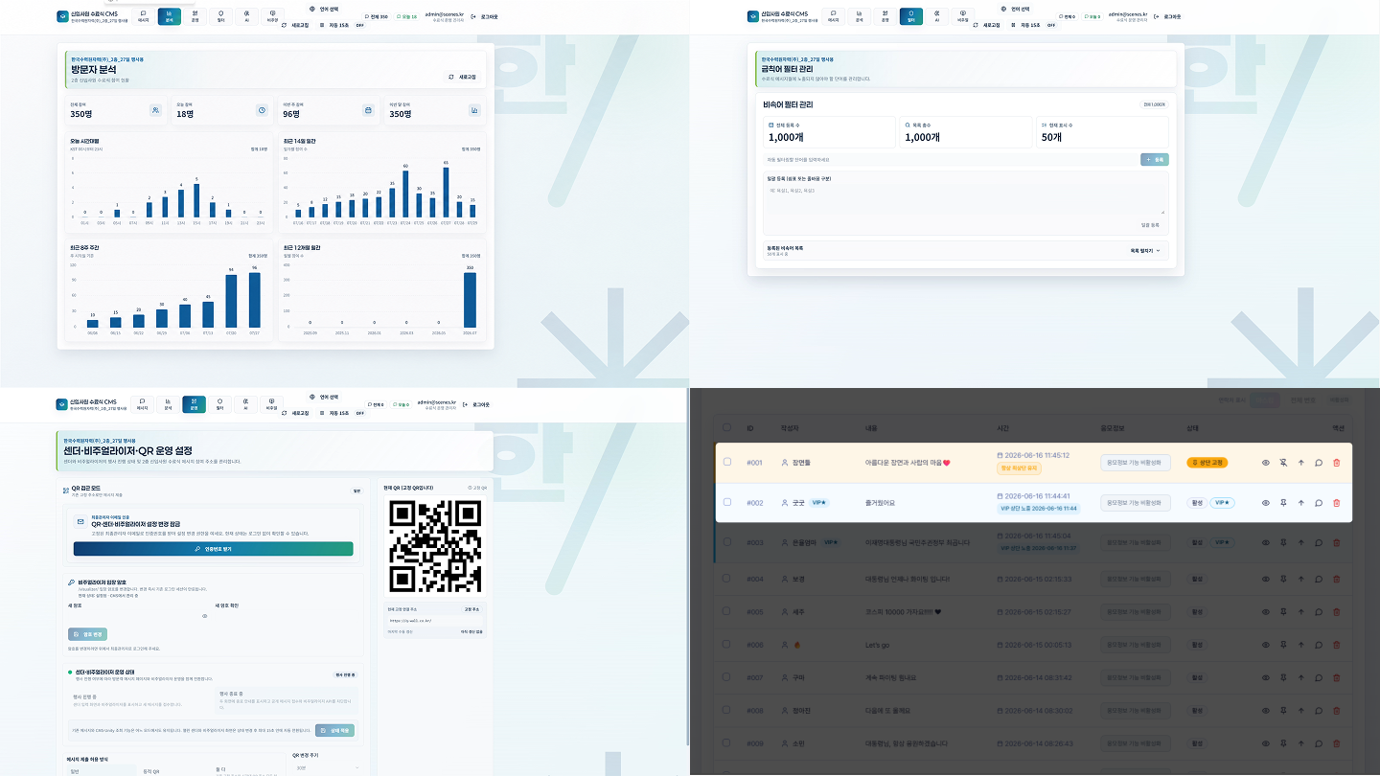The image size is (1380, 776).
Task: Click the up-arrow icon on message #001
Action: coord(1300,463)
